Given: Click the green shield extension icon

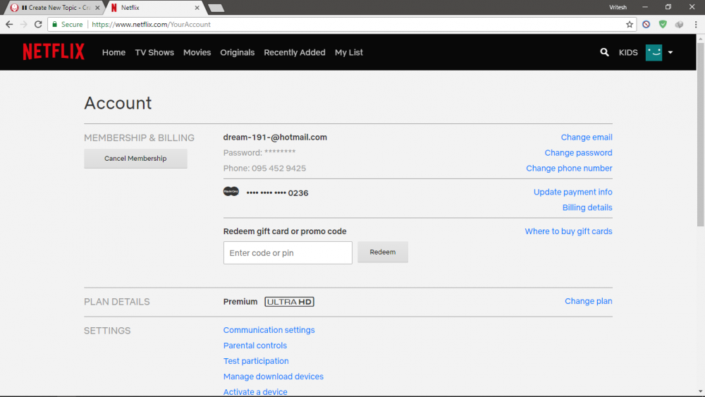Looking at the screenshot, I should 663,24.
